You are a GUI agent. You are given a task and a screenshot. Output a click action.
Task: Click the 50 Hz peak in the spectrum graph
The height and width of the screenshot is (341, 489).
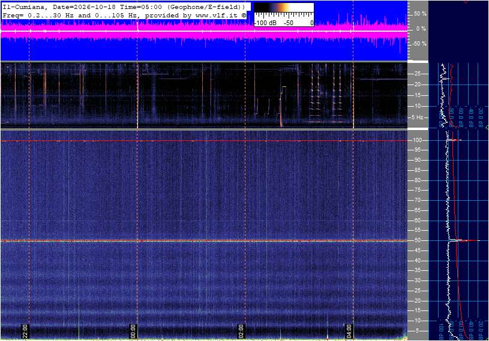(x=464, y=240)
